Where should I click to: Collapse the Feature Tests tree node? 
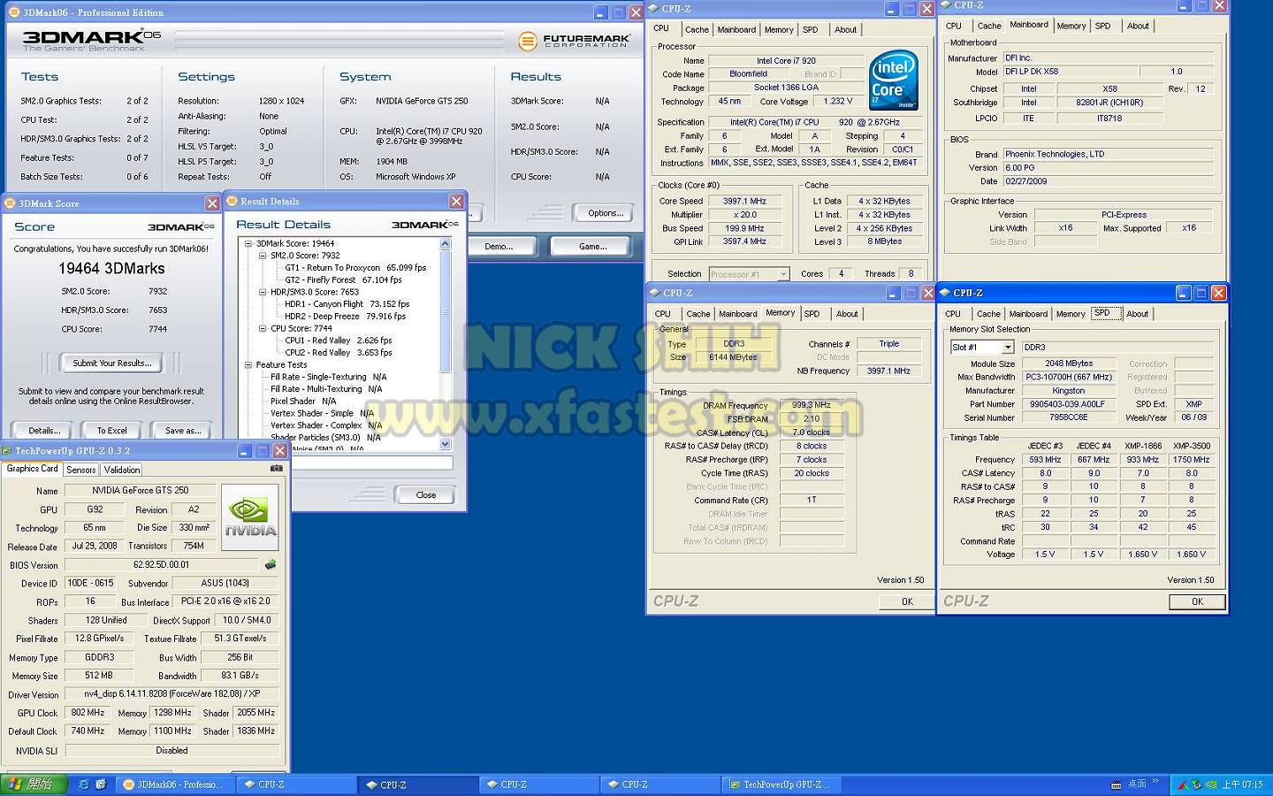(x=248, y=364)
